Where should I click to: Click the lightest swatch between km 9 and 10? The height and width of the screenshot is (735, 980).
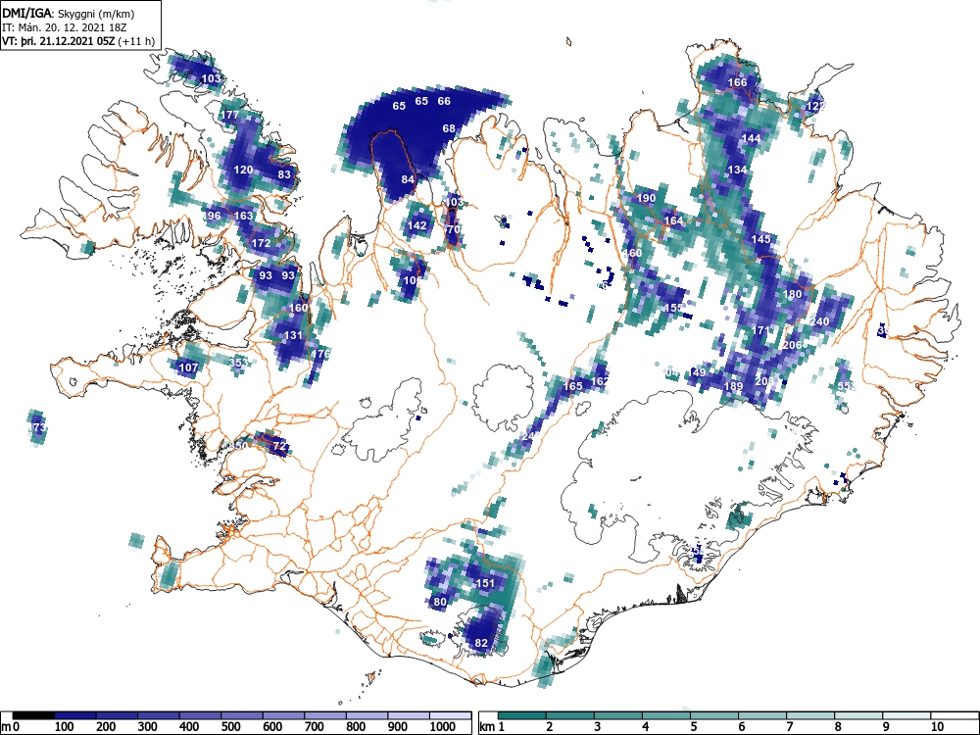[906, 715]
